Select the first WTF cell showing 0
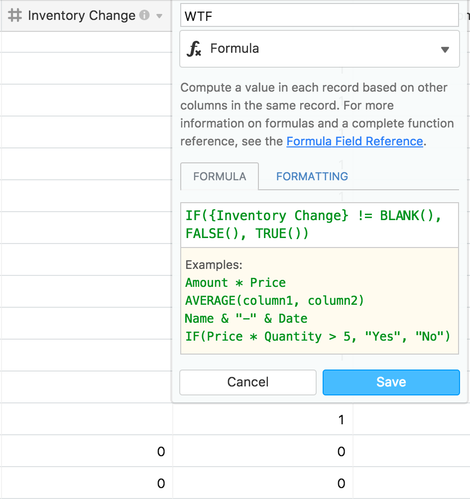Screen dimensions: 470x499 [x=263, y=451]
